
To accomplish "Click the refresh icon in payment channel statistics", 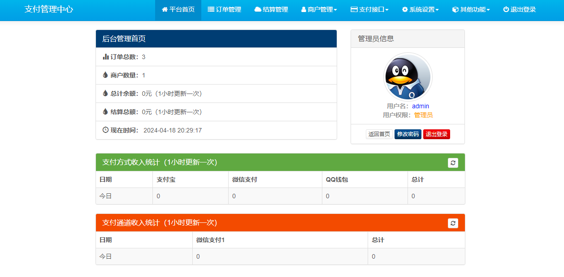I will [453, 223].
